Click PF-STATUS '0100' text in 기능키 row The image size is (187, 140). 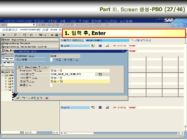pos(125,108)
